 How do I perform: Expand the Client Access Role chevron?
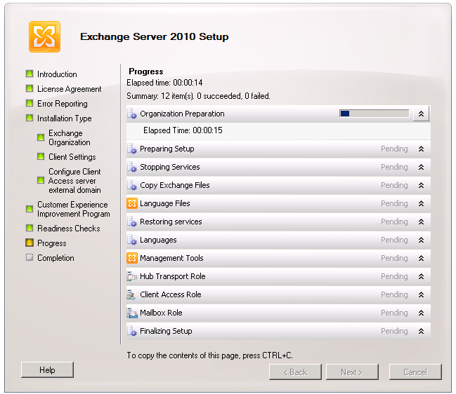(x=421, y=294)
